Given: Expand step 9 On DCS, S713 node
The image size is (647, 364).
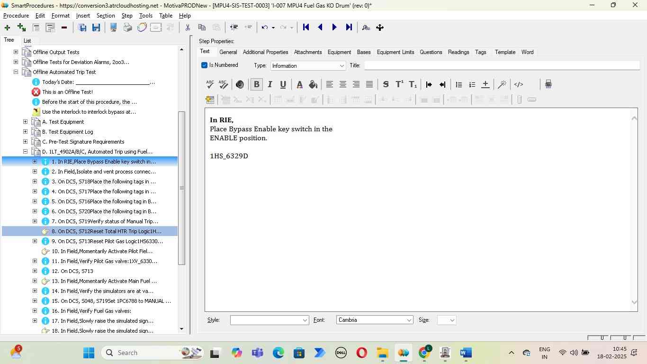Looking at the screenshot, I should pos(35,241).
